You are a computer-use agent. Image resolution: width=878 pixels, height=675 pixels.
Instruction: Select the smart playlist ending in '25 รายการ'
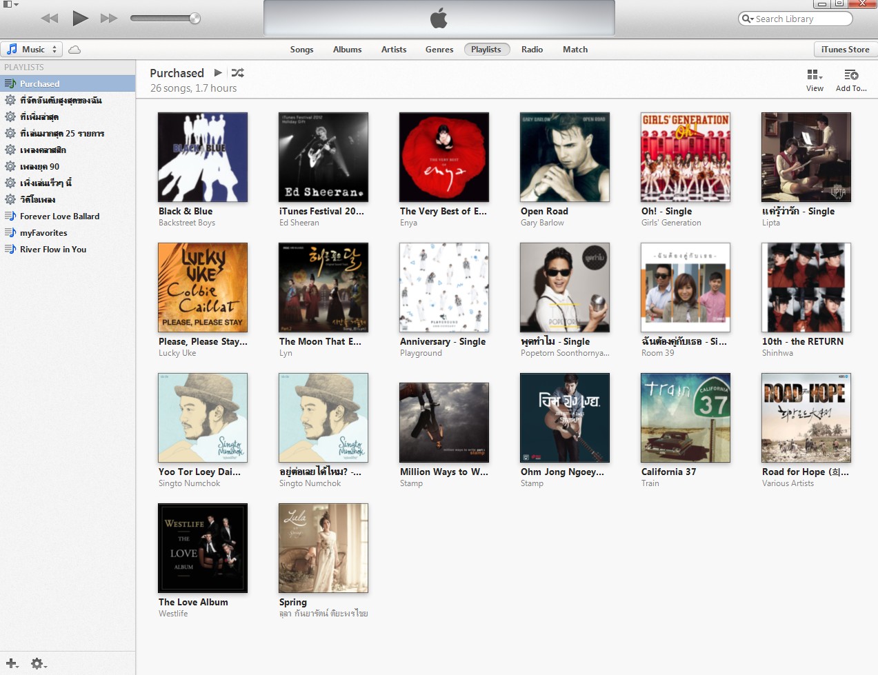pos(68,133)
